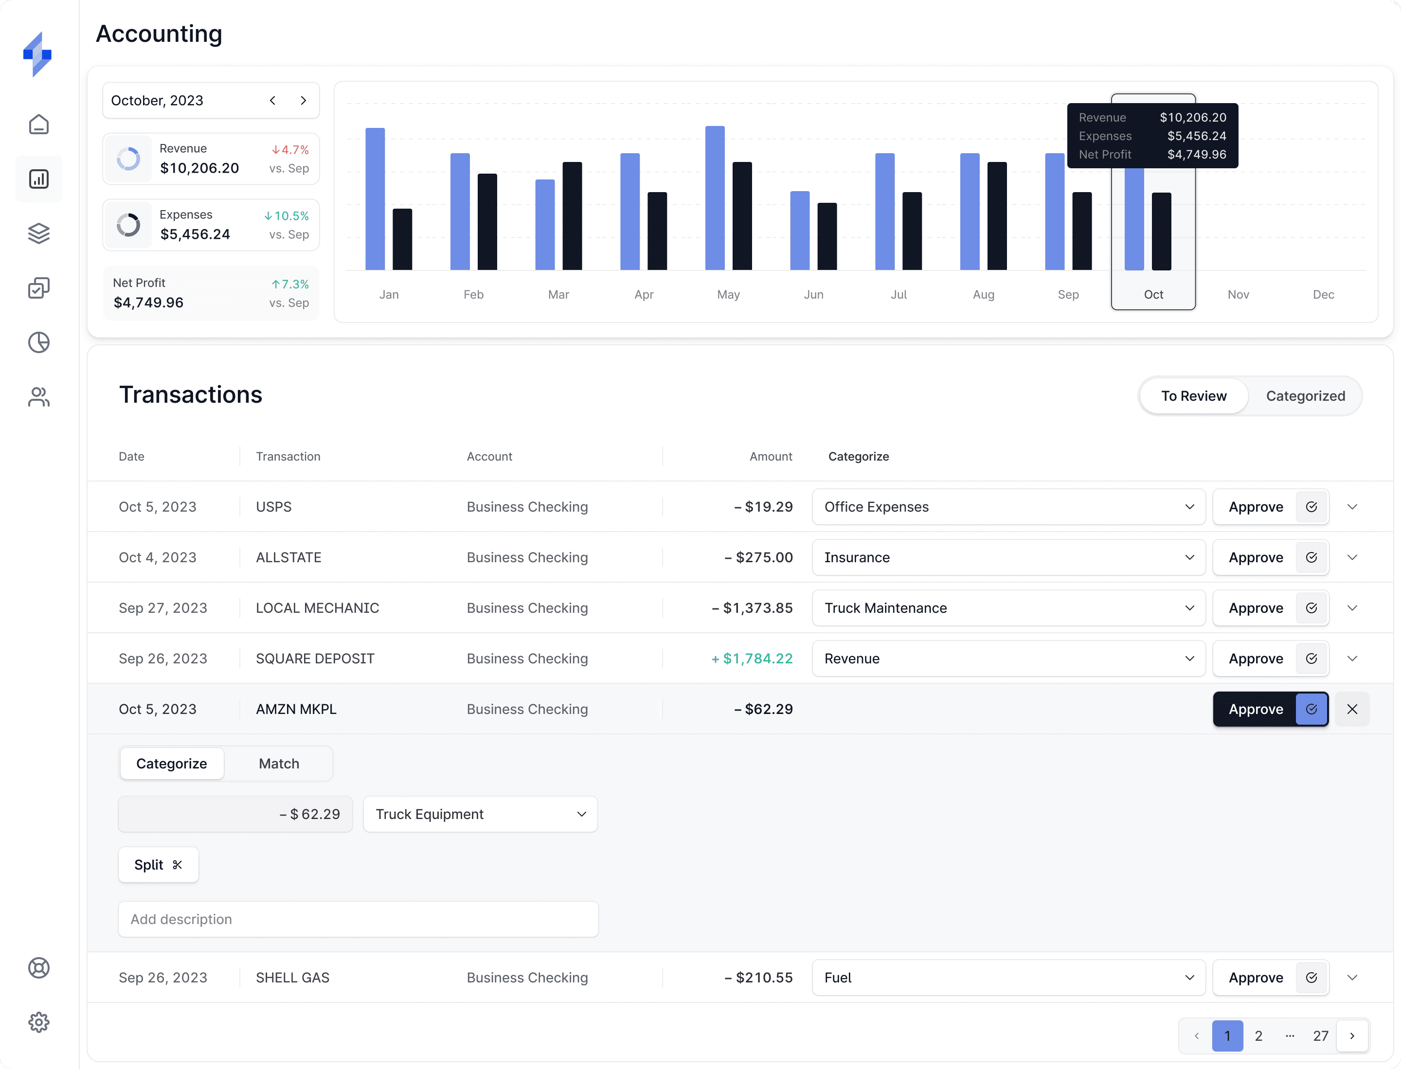Open the Match tab for AMZN MKPL

coord(278,763)
